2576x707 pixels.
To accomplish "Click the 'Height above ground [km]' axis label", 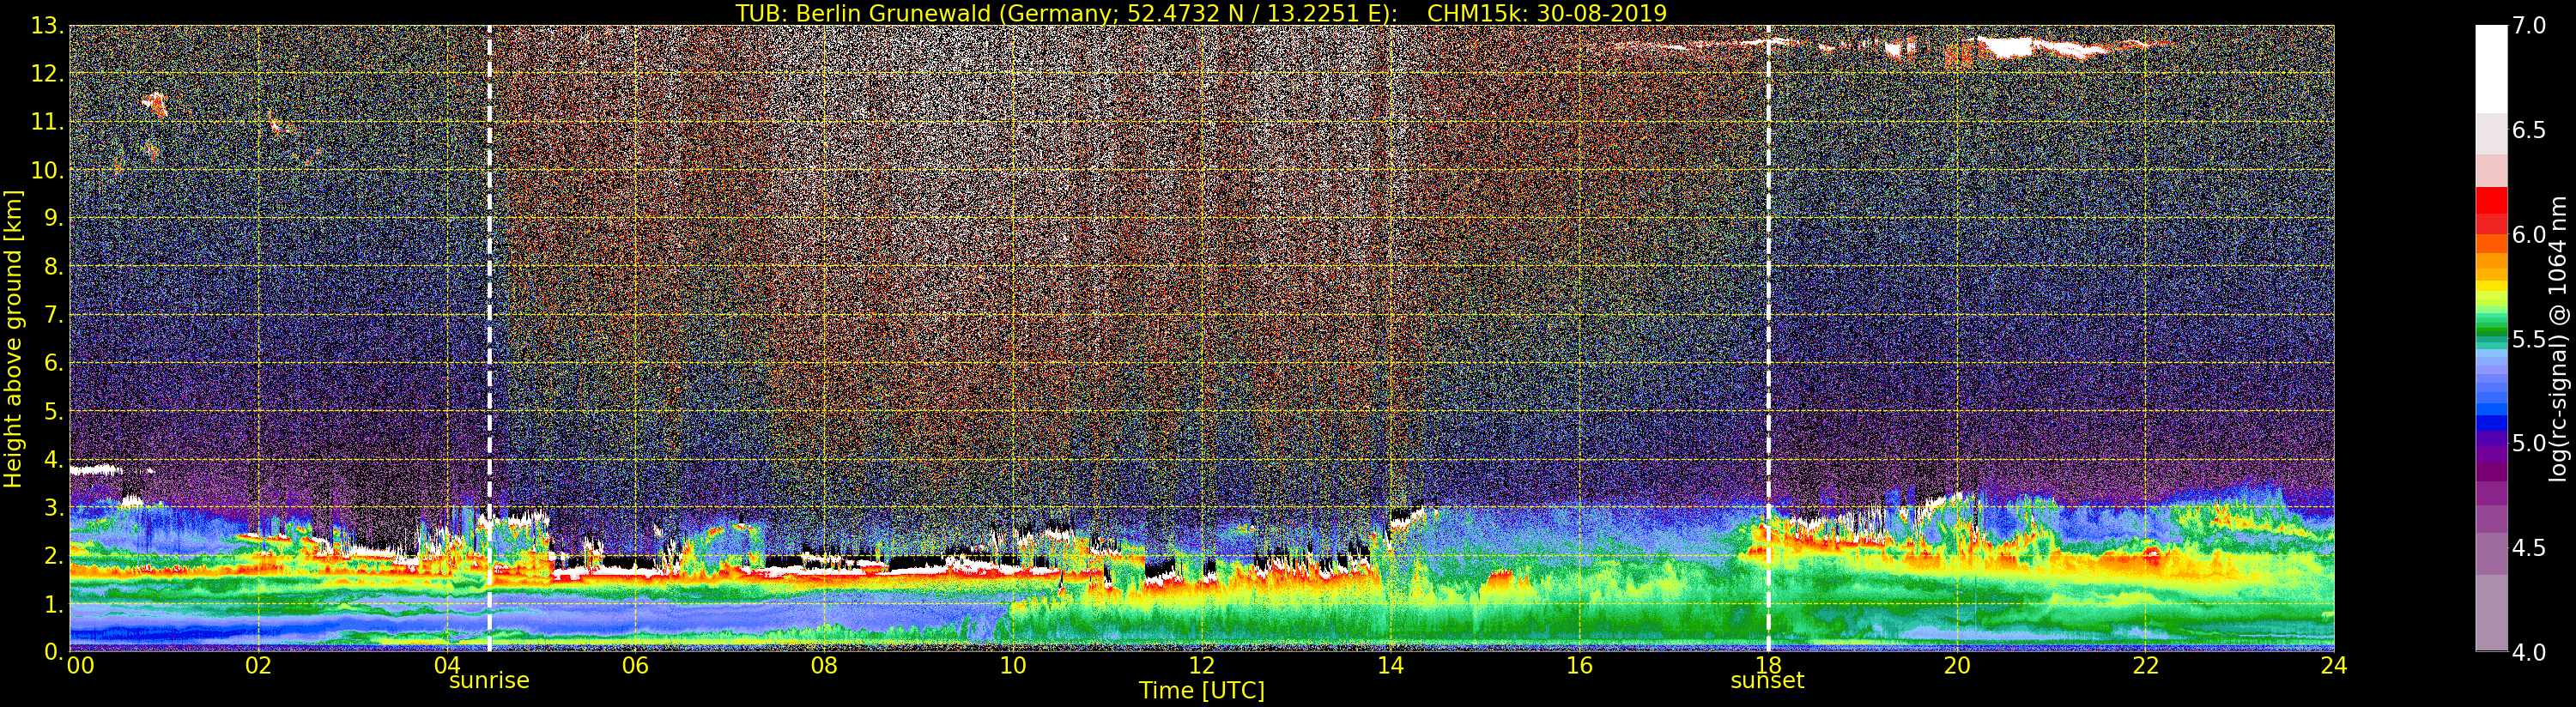I will coord(13,338).
